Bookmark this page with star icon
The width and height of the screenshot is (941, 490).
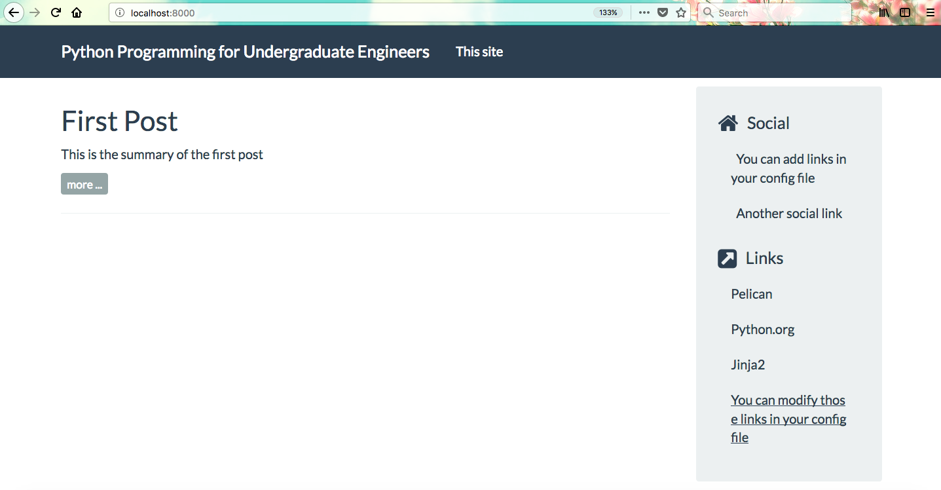pos(681,12)
